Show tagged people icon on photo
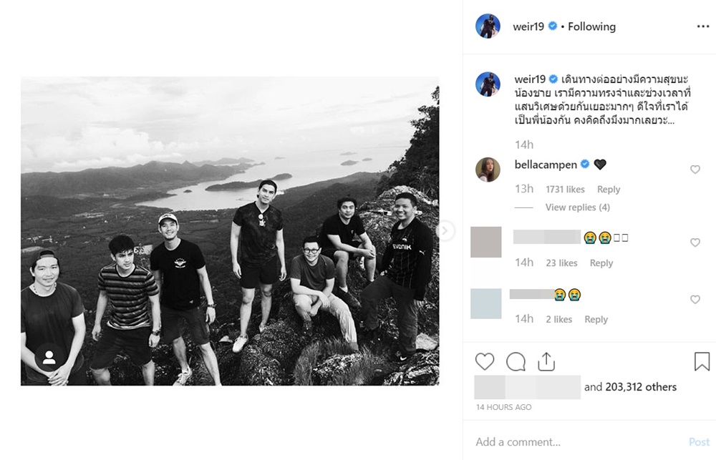Image resolution: width=716 pixels, height=460 pixels. (49, 358)
